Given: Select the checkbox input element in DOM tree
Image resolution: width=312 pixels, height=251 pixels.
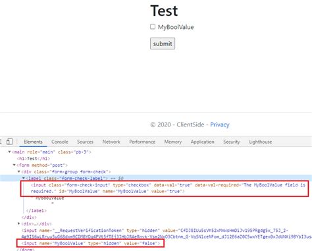Looking at the screenshot, I should pyautogui.click(x=168, y=188).
